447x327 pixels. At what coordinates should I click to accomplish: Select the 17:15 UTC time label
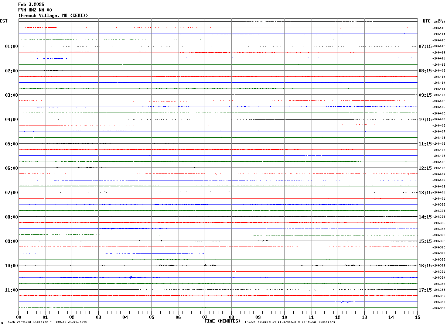(425, 290)
